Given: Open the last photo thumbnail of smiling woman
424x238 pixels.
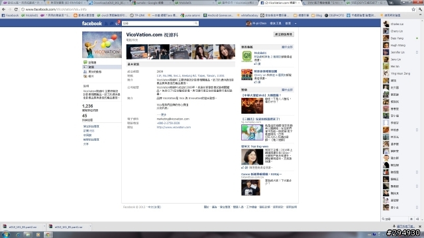Looking at the screenshot, I should coord(225,52).
